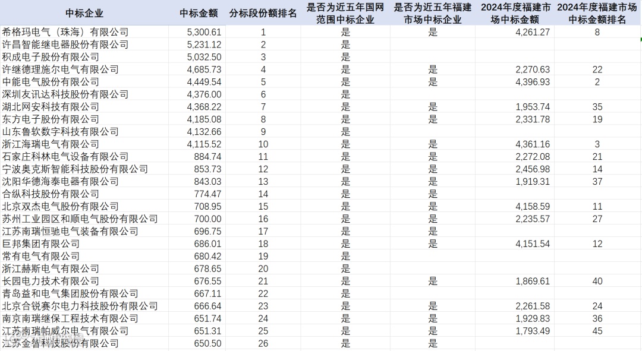Image resolution: width=642 pixels, height=351 pixels.
Task: Select cell 江苏南瑞帕威尔电气有限公司
Action: click(84, 331)
